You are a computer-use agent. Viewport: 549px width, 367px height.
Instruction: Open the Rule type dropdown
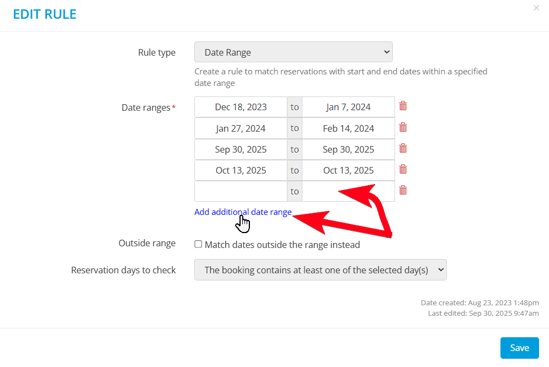[293, 52]
